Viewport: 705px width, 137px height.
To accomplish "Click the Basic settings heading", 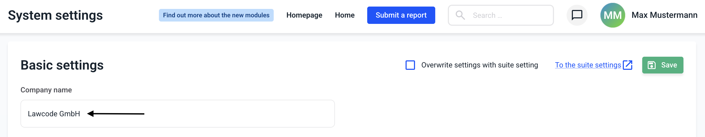I will click(62, 65).
